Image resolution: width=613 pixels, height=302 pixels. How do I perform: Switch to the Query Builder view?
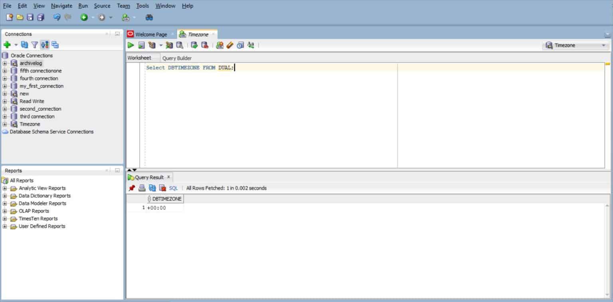[x=177, y=58]
